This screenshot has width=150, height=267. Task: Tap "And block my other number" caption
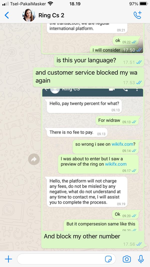[x=82, y=236]
